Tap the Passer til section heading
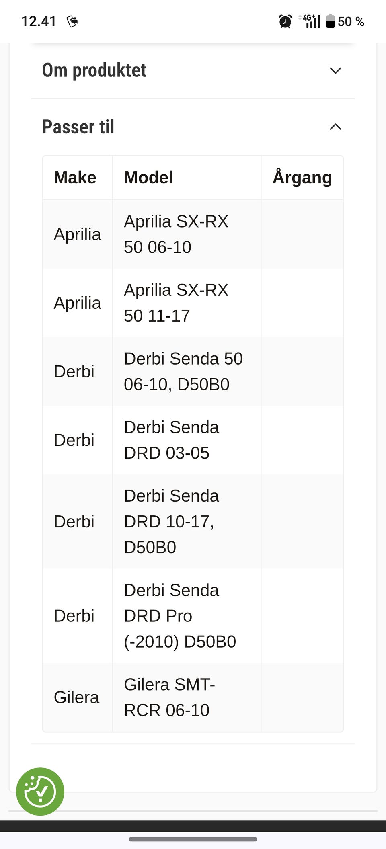The image size is (386, 849). (x=78, y=127)
